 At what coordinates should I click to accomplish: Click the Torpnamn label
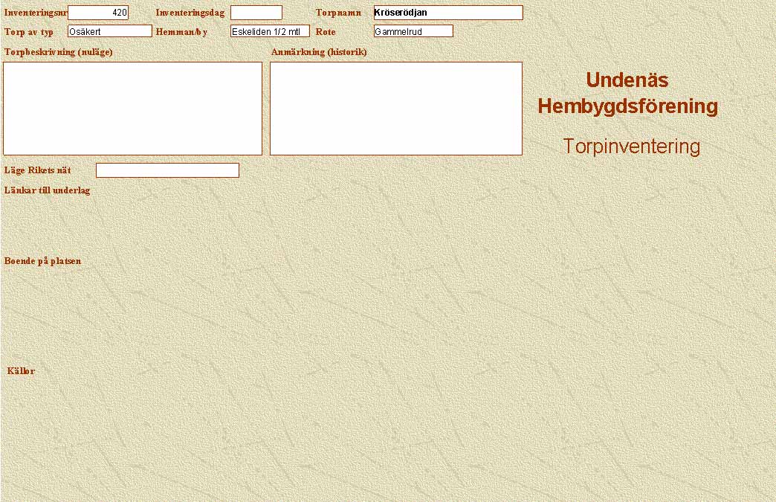pos(338,13)
